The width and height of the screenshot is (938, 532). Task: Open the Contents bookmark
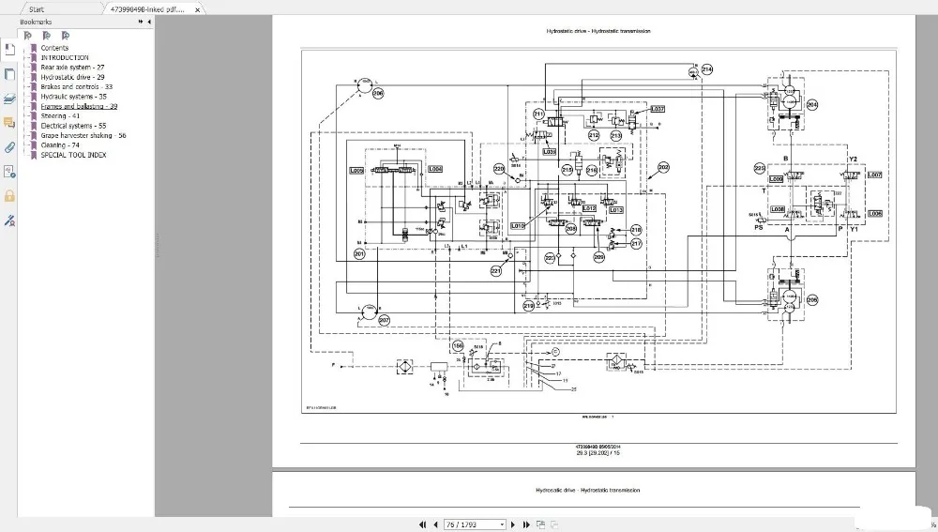pyautogui.click(x=54, y=48)
